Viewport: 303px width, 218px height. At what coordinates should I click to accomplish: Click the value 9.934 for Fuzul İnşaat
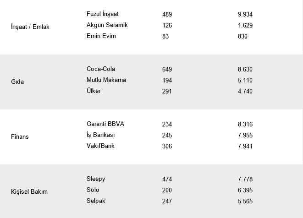(x=246, y=14)
